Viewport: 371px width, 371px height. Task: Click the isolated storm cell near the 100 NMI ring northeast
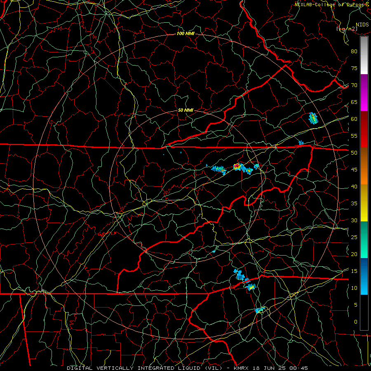(x=314, y=118)
